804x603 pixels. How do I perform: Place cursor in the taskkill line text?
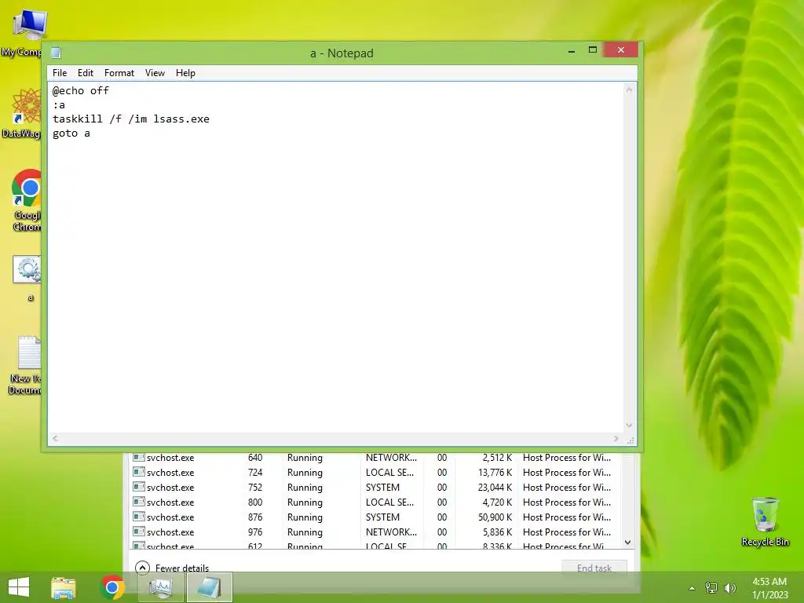[x=131, y=119]
